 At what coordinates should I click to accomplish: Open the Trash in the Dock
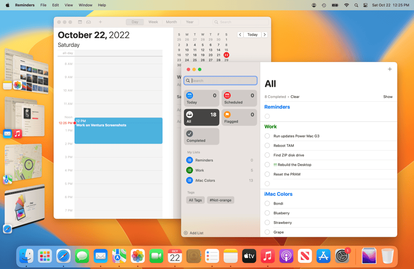[388, 256]
